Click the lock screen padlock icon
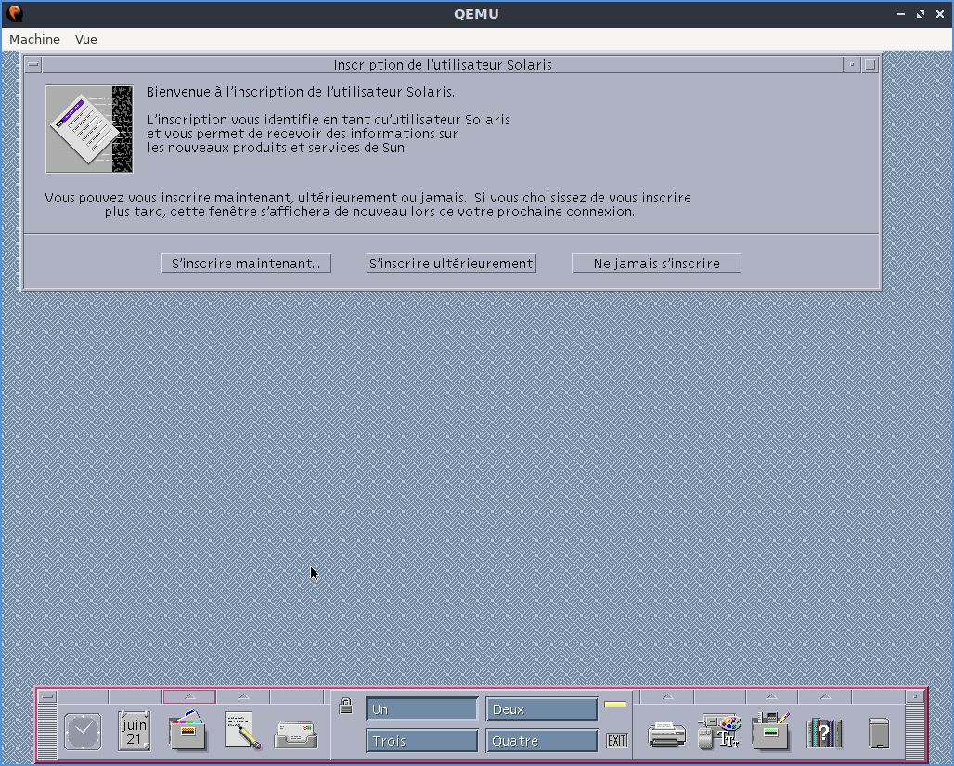The image size is (954, 766). [x=345, y=706]
